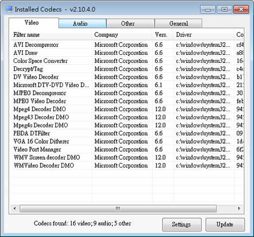
Task: Select Microsoft DTV-DVD Video D... row
Action: (x=127, y=85)
